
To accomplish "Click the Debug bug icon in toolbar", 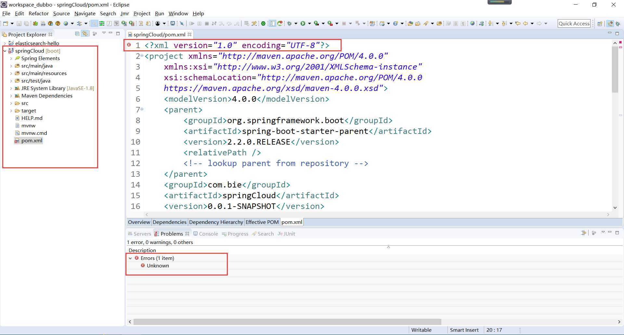I will (x=289, y=23).
